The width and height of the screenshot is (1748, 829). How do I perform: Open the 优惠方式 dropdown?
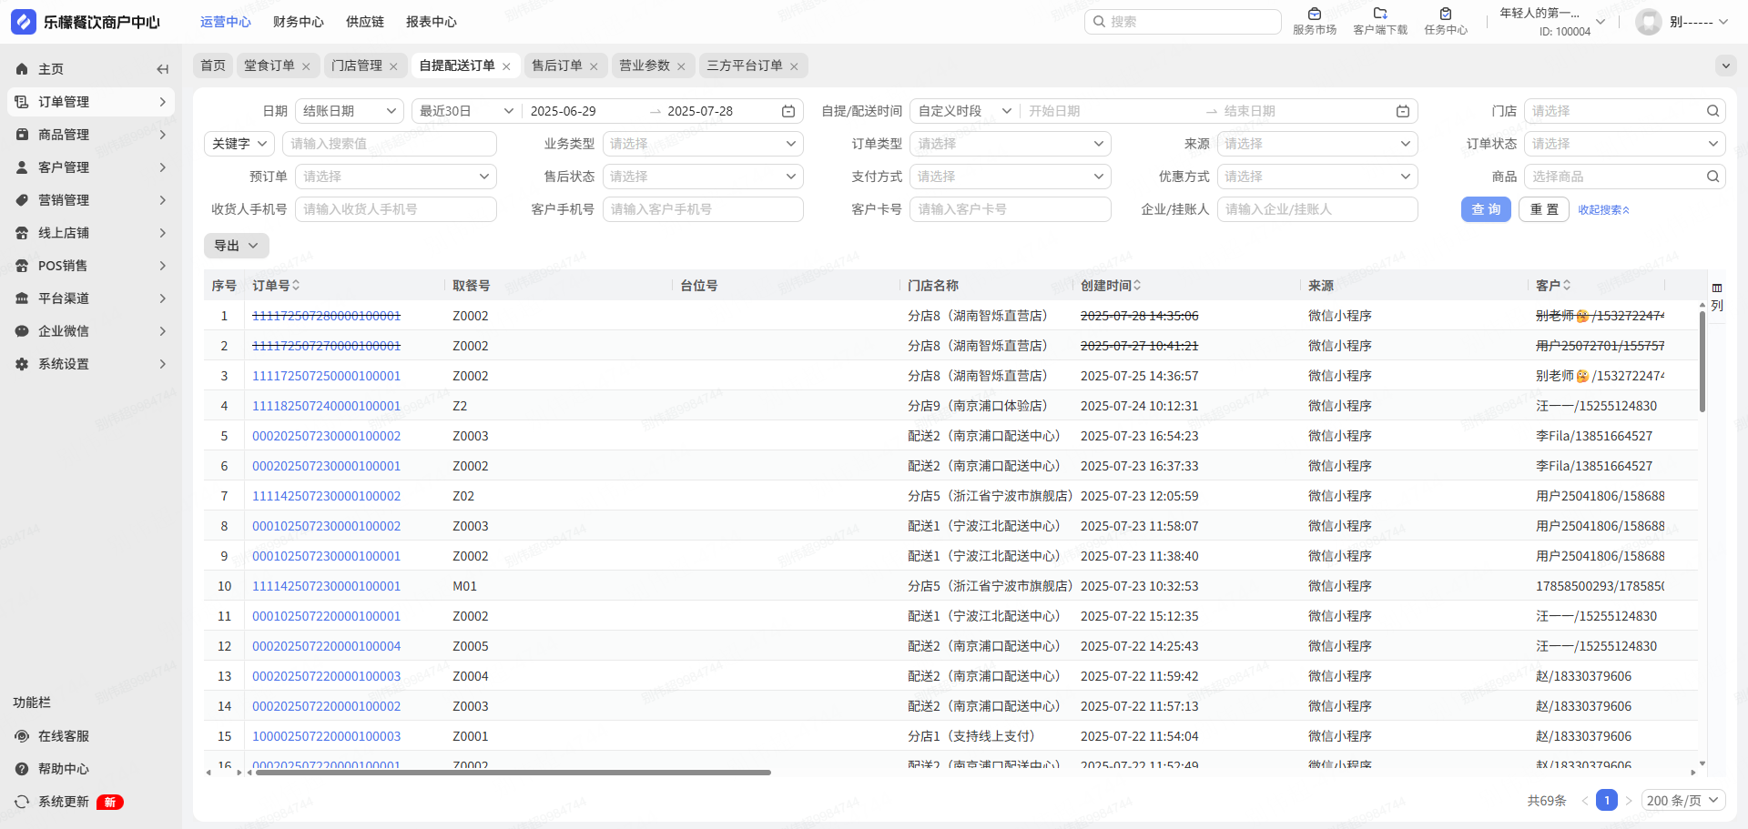(1317, 177)
